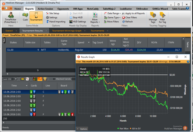Switch to the Tournaments report tab
Image resolution: width=193 pixels, height=132 pixels.
97,31
